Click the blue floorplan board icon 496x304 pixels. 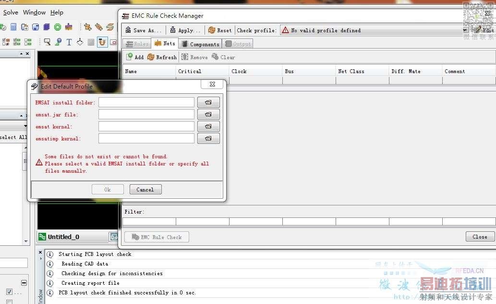(36, 27)
